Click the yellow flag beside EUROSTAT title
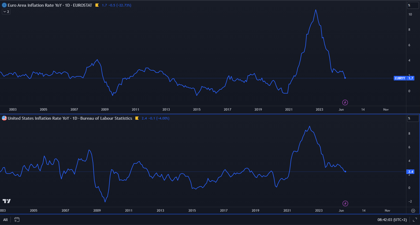 tap(97, 5)
